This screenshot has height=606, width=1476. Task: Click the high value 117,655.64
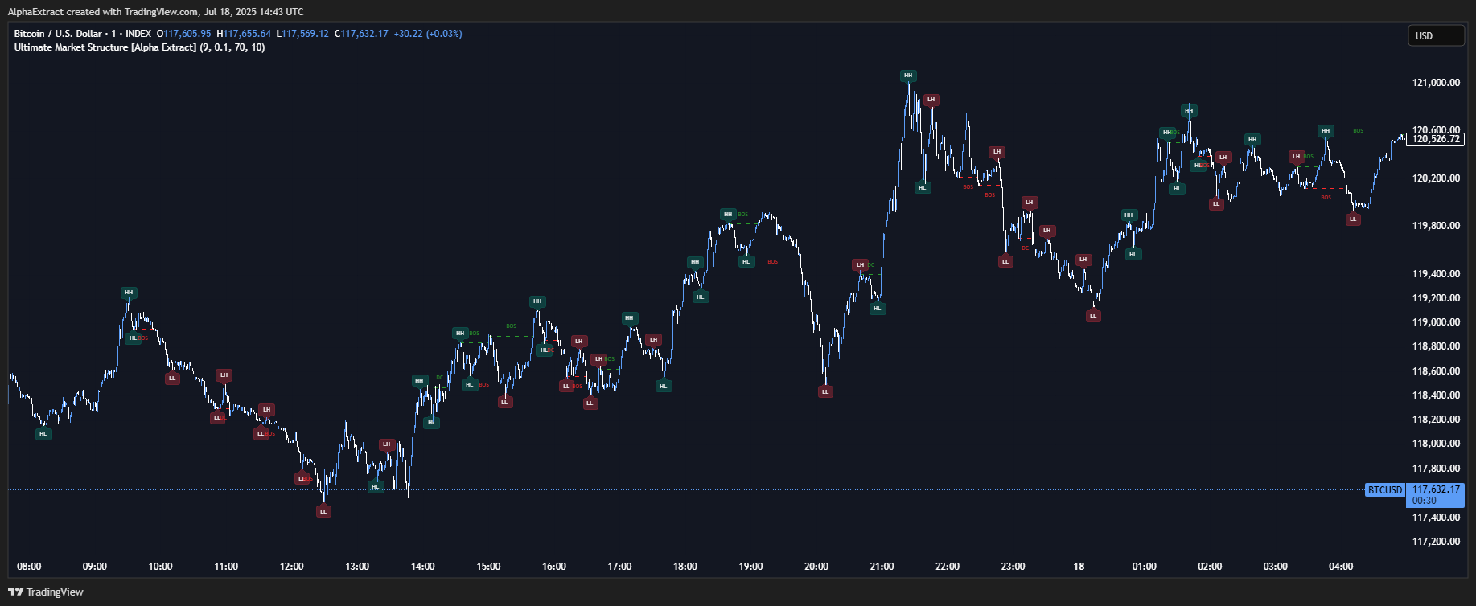coord(247,34)
